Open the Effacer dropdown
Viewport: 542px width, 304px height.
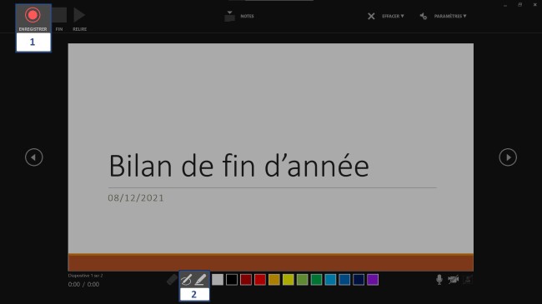[x=393, y=16]
